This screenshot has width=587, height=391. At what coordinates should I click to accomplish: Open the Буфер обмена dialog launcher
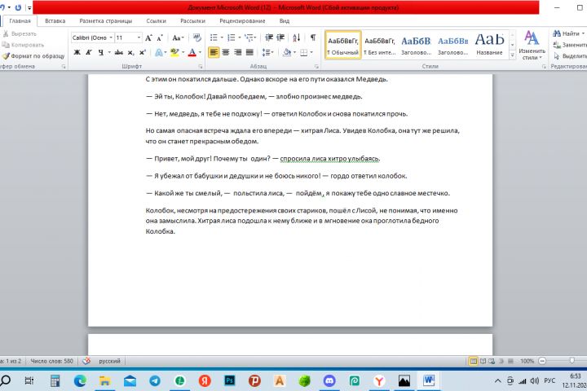click(64, 66)
